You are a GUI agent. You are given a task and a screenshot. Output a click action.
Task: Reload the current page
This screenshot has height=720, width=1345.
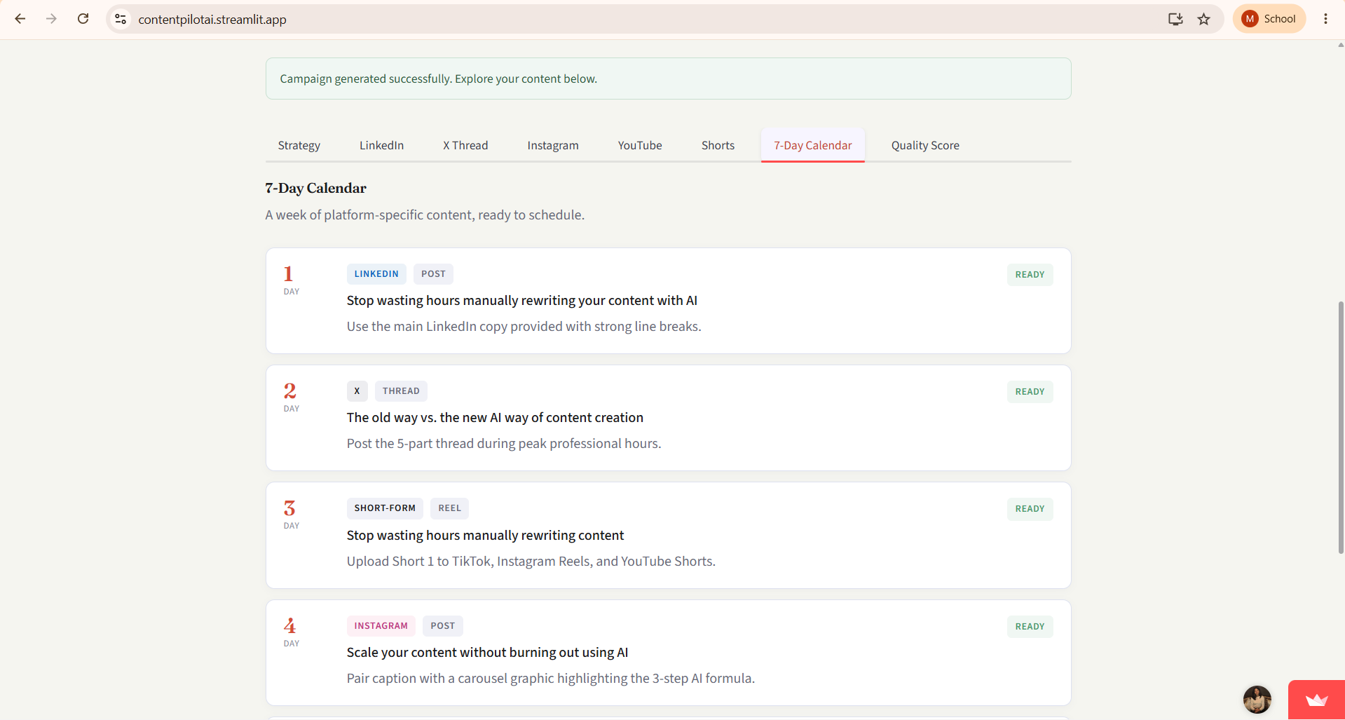point(83,19)
